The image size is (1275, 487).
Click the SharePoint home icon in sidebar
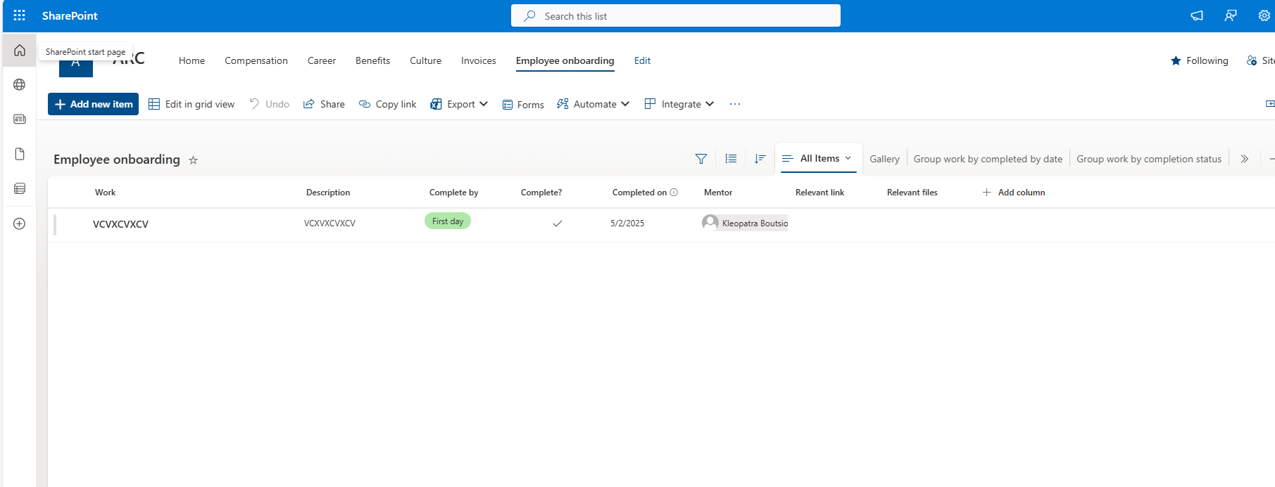(x=20, y=51)
